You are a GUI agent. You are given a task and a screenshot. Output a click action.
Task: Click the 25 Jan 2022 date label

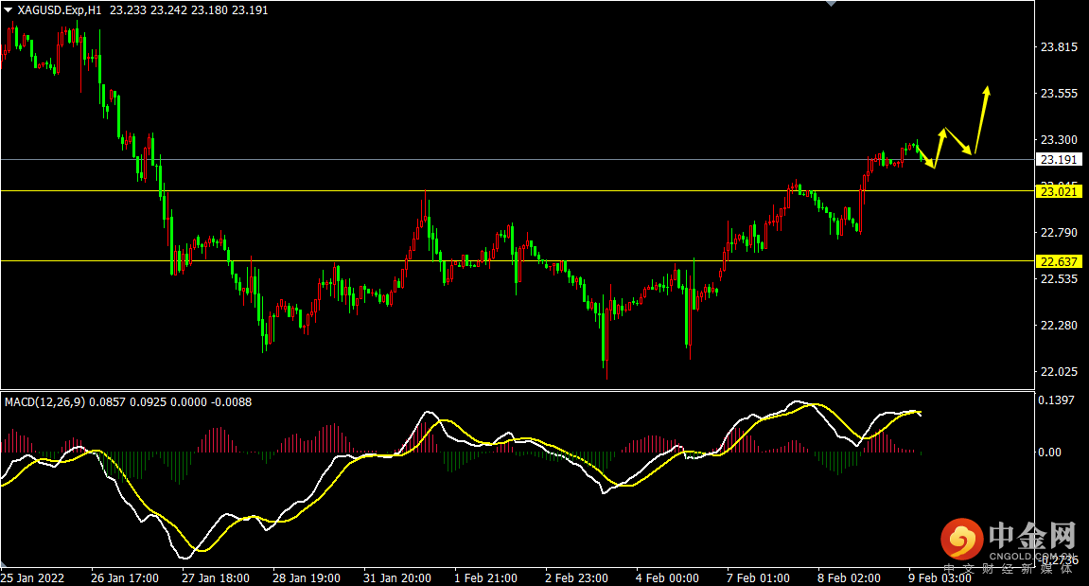[33, 577]
